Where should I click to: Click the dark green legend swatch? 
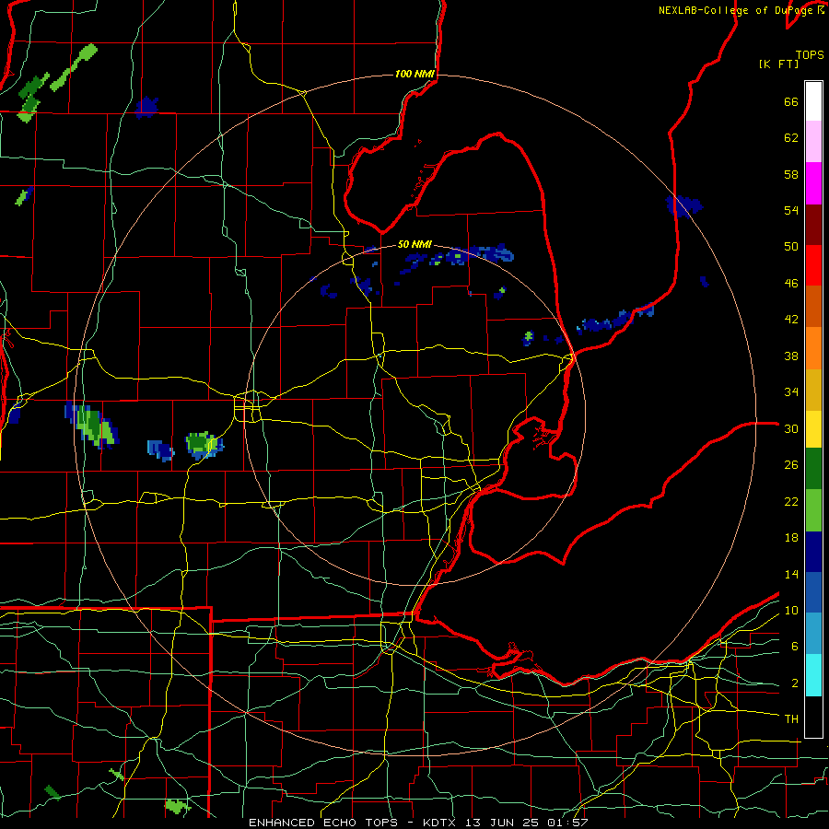(813, 469)
